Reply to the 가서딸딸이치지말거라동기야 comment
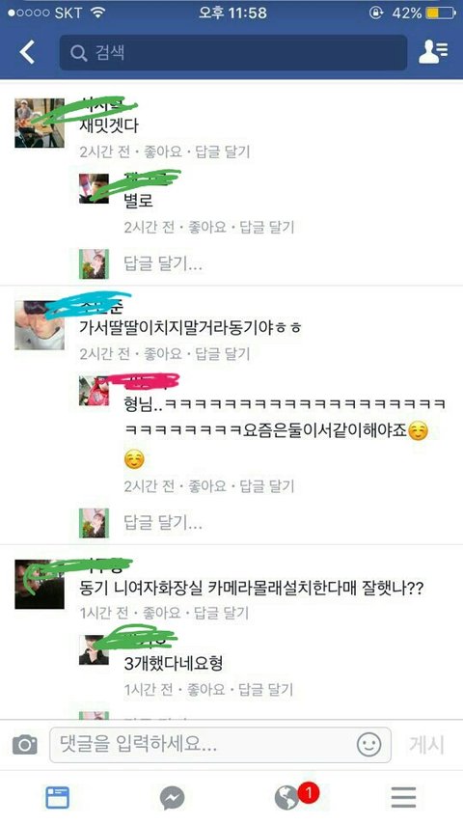 [x=223, y=354]
